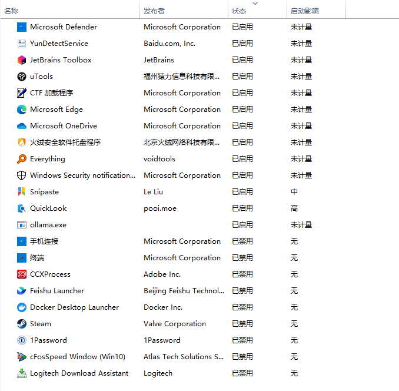Click the JetBrains Toolbox icon
This screenshot has width=399, height=391.
pos(22,60)
